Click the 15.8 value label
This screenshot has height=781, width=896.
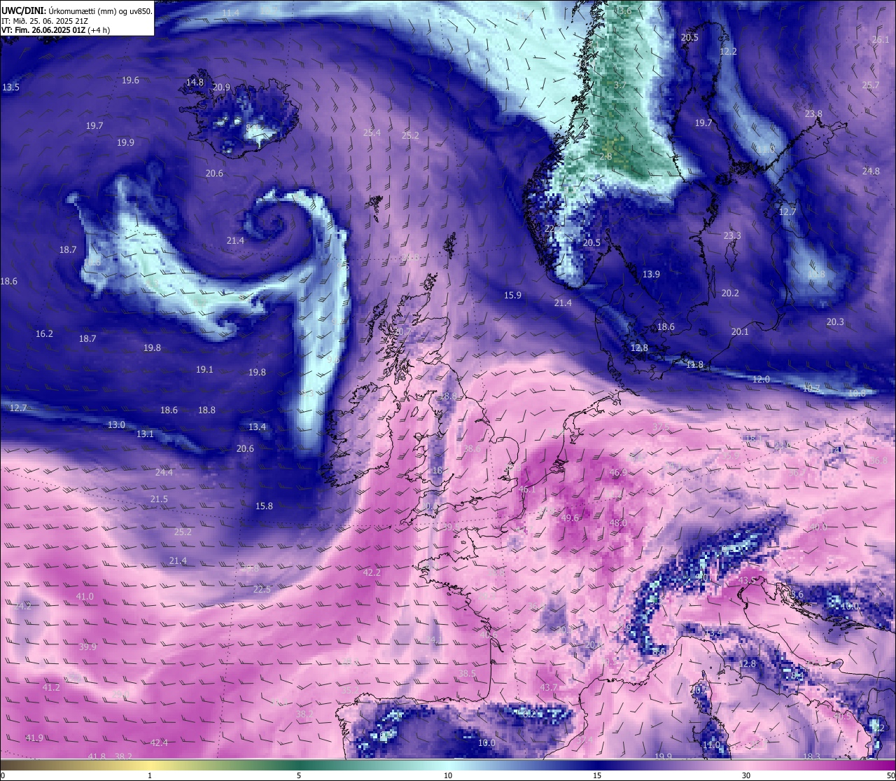pos(264,506)
